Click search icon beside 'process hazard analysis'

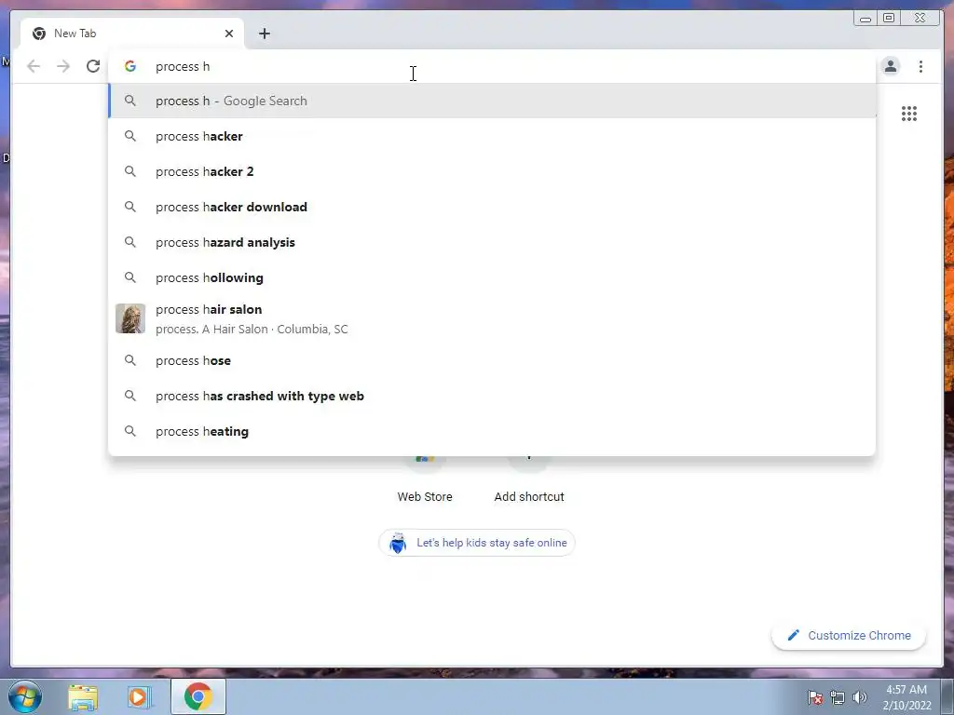tap(130, 242)
